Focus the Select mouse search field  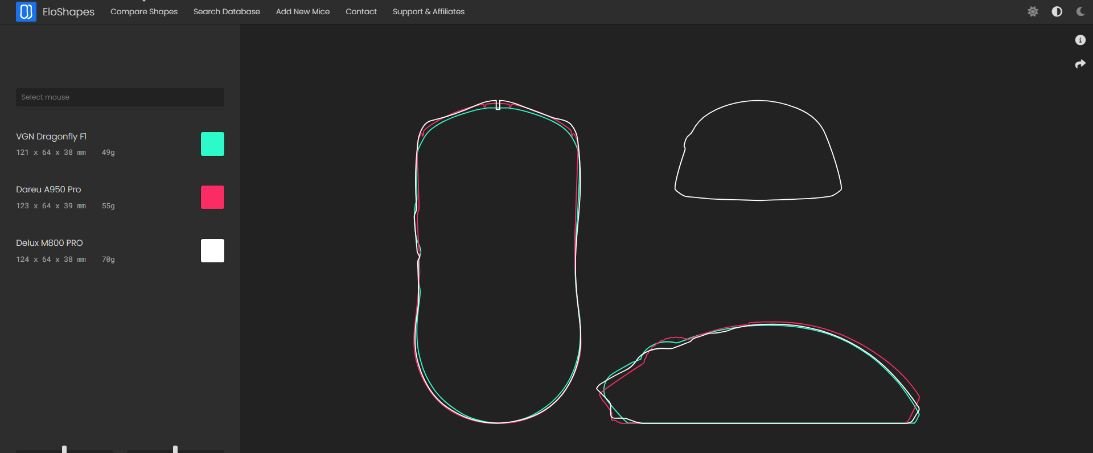120,97
